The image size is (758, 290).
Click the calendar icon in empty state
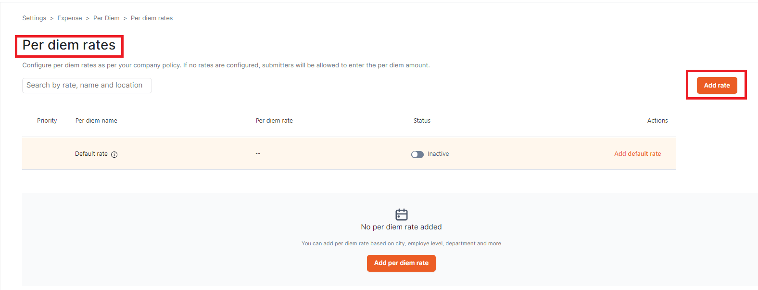point(401,214)
